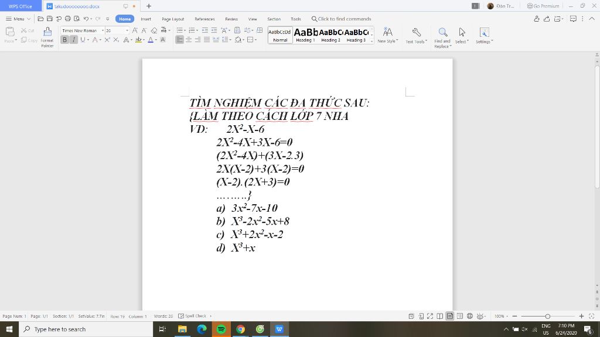Open Find and Replace tool
The height and width of the screenshot is (337, 600).
[443, 37]
